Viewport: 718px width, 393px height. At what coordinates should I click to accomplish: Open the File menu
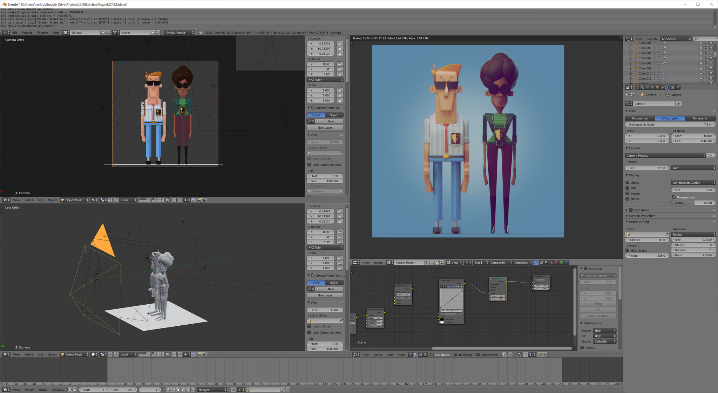pos(15,33)
